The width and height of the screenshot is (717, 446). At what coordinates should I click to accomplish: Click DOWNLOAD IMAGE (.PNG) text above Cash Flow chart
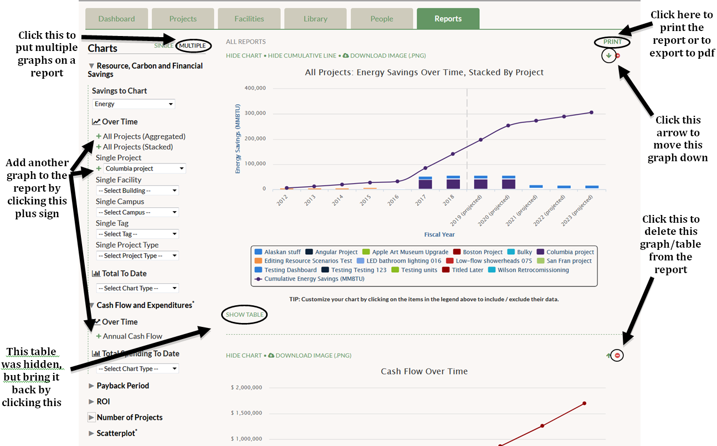[x=313, y=355]
